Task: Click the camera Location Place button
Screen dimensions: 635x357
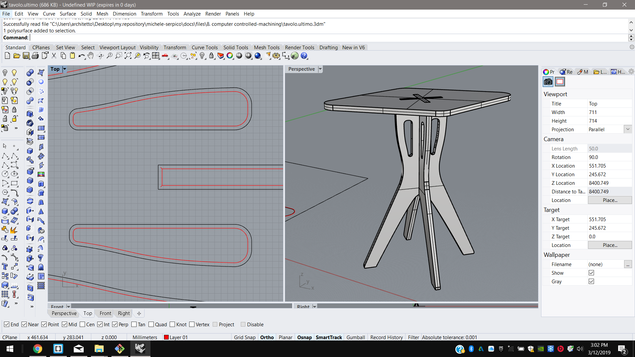Action: [x=610, y=200]
